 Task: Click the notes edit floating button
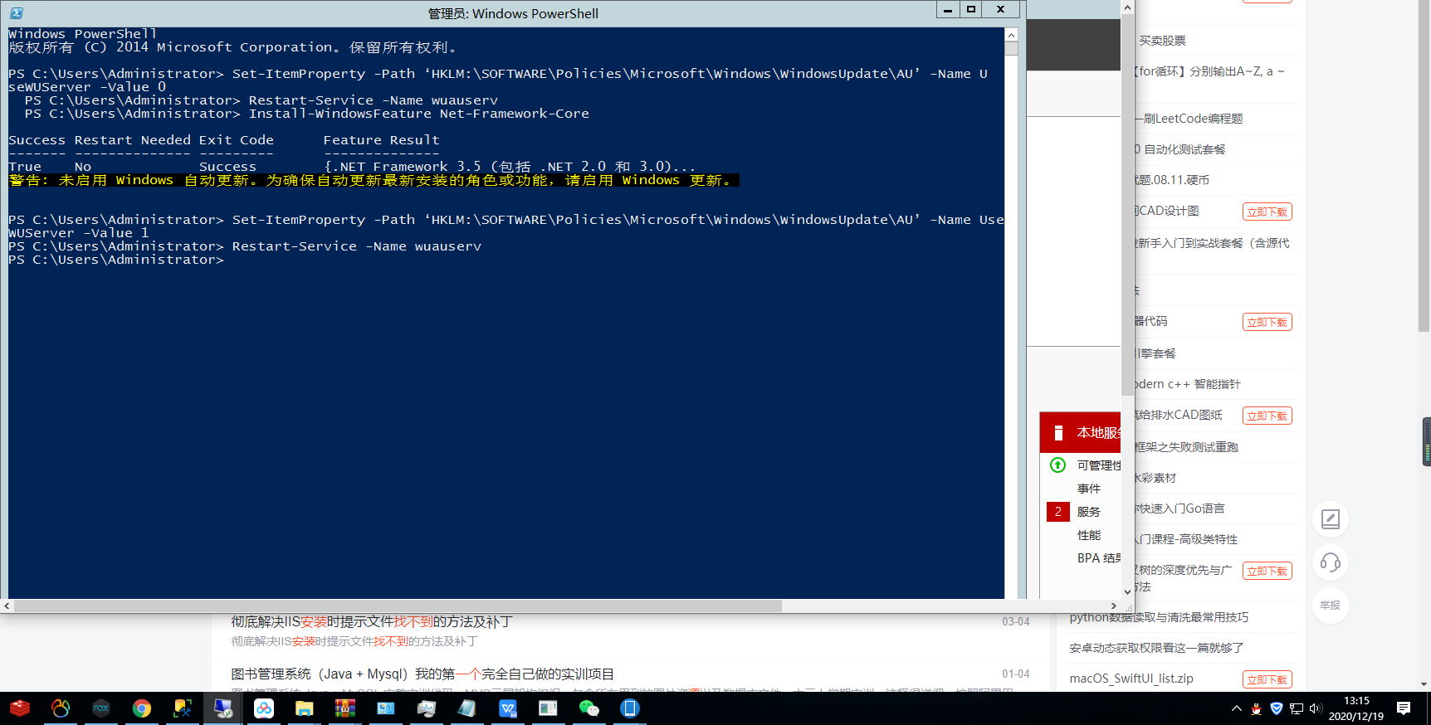[x=1331, y=519]
